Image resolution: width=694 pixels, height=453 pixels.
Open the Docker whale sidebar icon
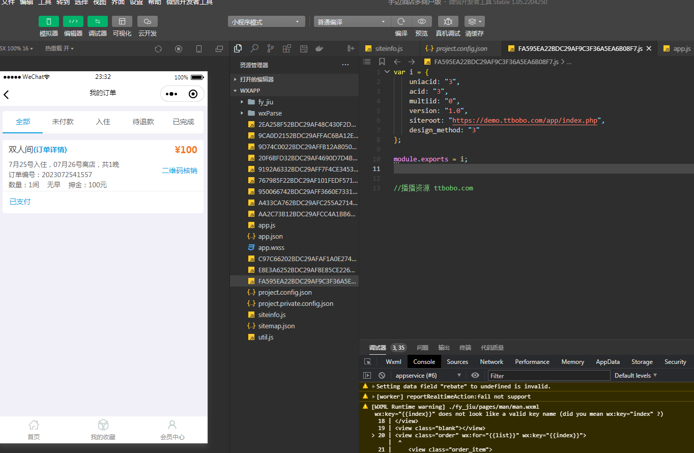(320, 48)
